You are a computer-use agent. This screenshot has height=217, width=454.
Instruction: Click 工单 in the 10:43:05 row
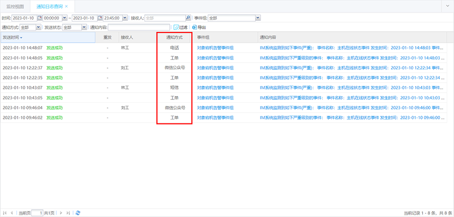[x=174, y=98]
